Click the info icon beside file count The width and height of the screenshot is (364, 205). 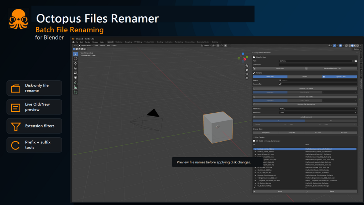tap(254, 141)
